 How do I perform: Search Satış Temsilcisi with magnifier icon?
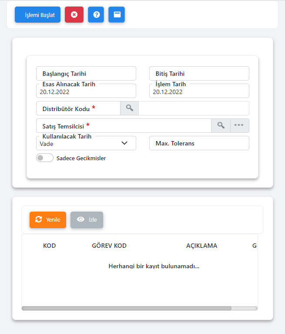pos(221,126)
